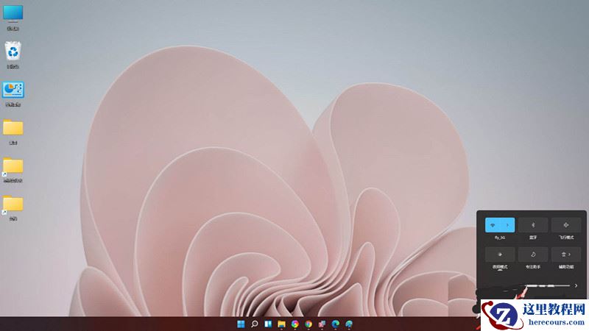Open the blue-green globe icon beside Edge

[349, 324]
